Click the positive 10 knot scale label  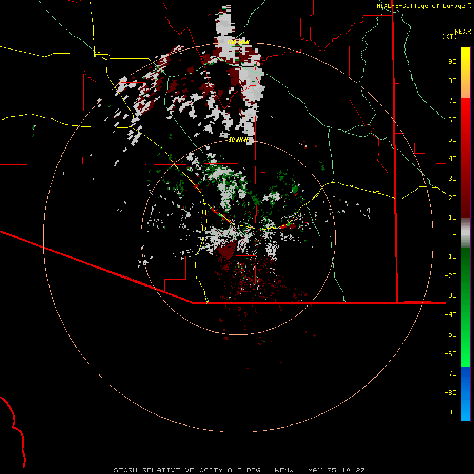tap(452, 218)
